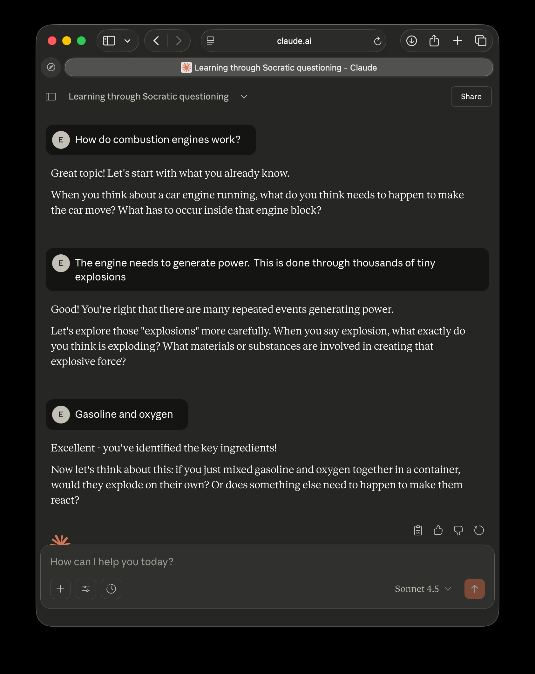Toggle the Safari sidebar button
Viewport: 535px width, 674px height.
pyautogui.click(x=109, y=41)
